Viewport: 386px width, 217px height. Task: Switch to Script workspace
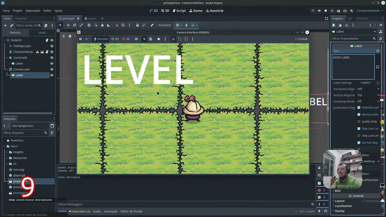tap(179, 11)
